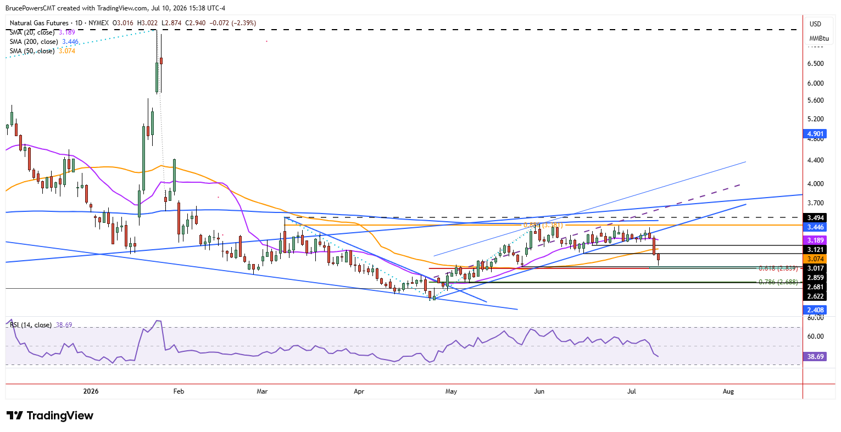
Task: Click the 2.859 price label
Action: [815, 278]
